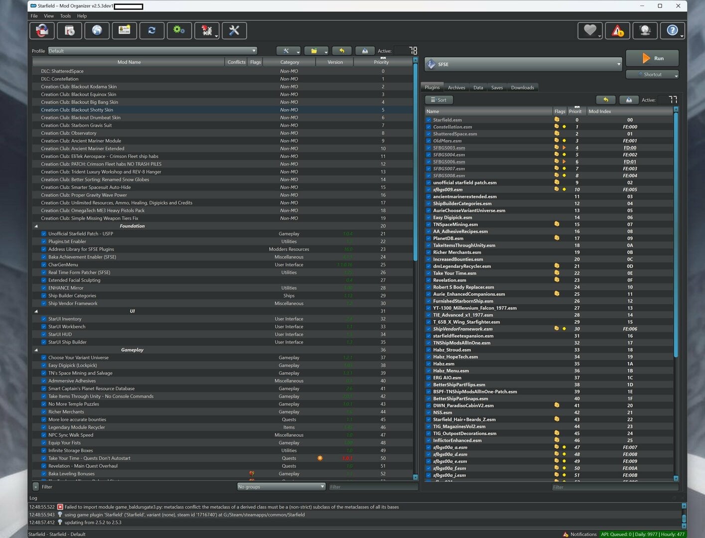Switch to the Downloads tab
Screen dimensions: 705x538
(x=522, y=88)
